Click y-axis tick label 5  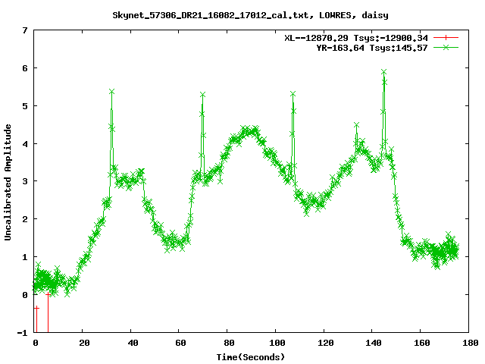click(25, 106)
